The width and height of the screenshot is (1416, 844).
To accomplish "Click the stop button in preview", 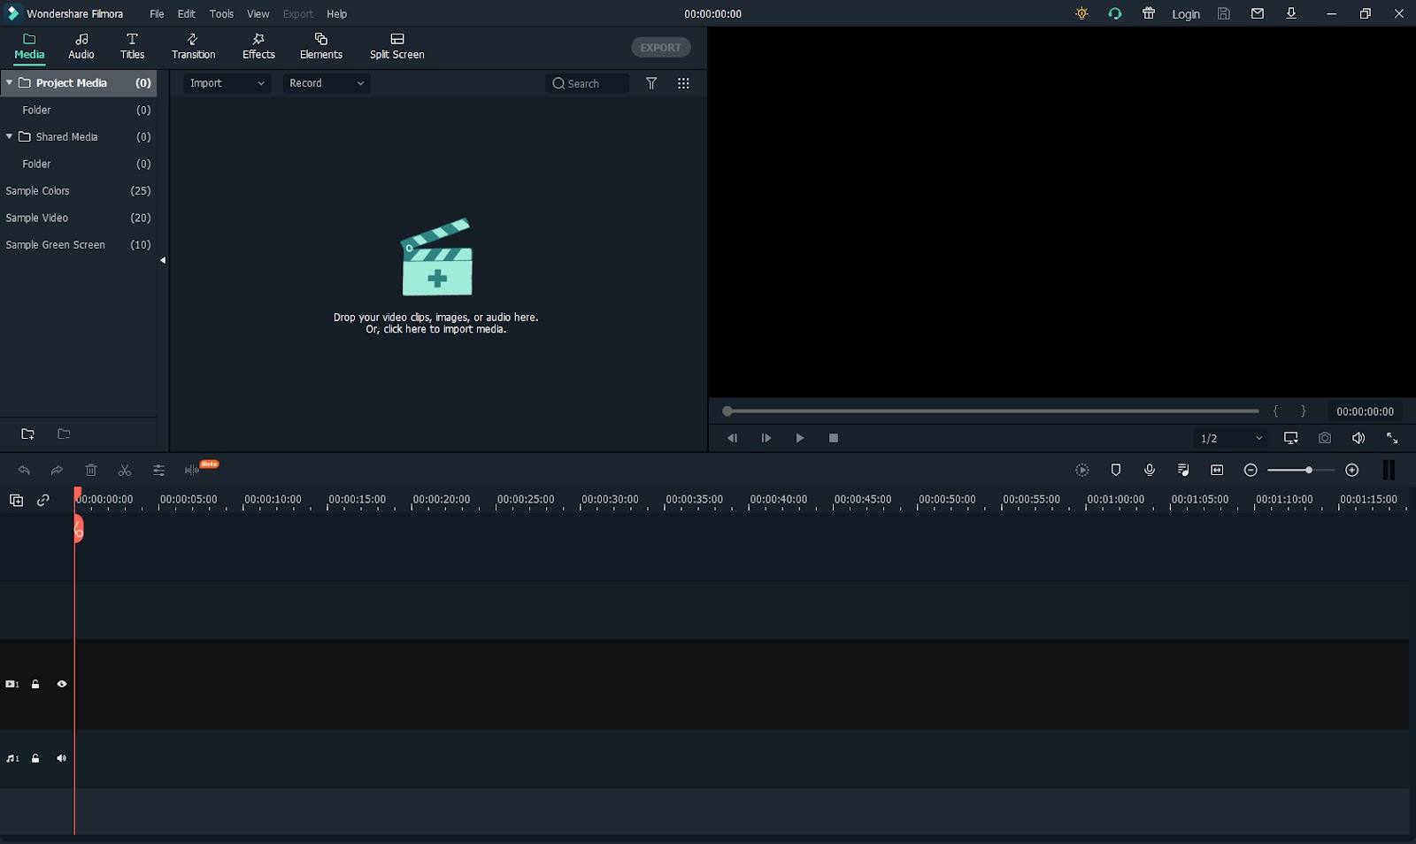I will pos(833,438).
